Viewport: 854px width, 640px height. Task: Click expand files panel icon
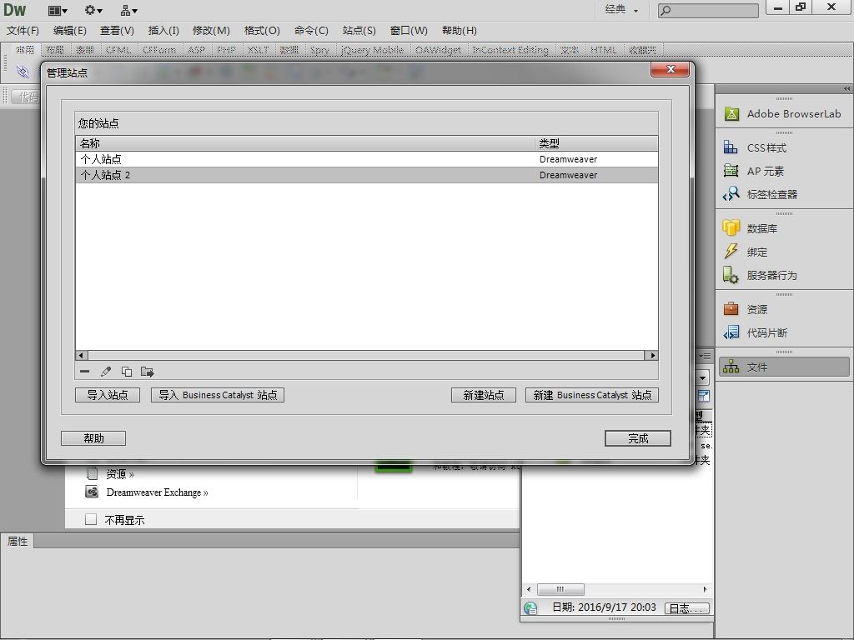click(x=704, y=396)
